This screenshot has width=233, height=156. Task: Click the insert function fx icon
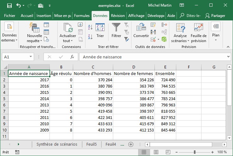click(x=72, y=57)
